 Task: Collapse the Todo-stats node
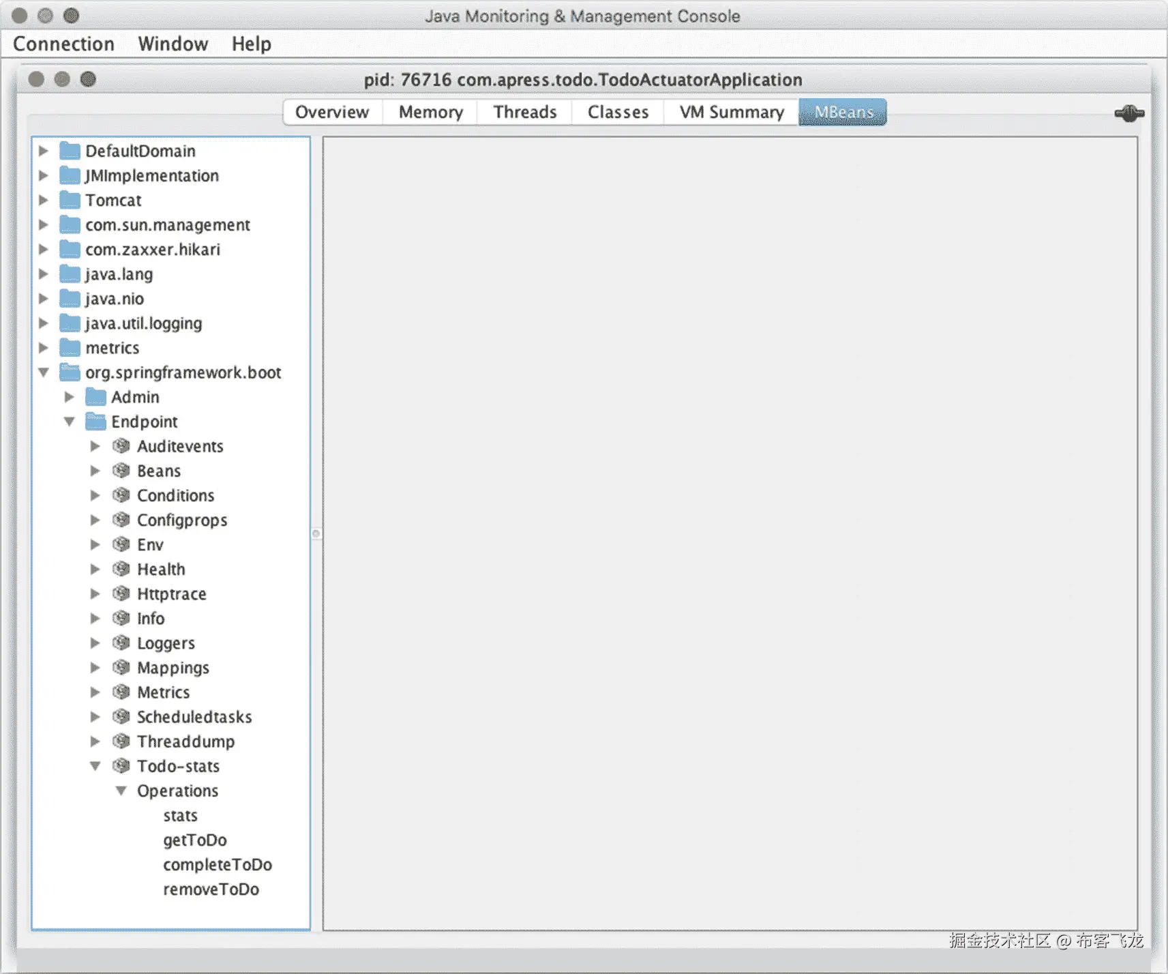pos(95,766)
